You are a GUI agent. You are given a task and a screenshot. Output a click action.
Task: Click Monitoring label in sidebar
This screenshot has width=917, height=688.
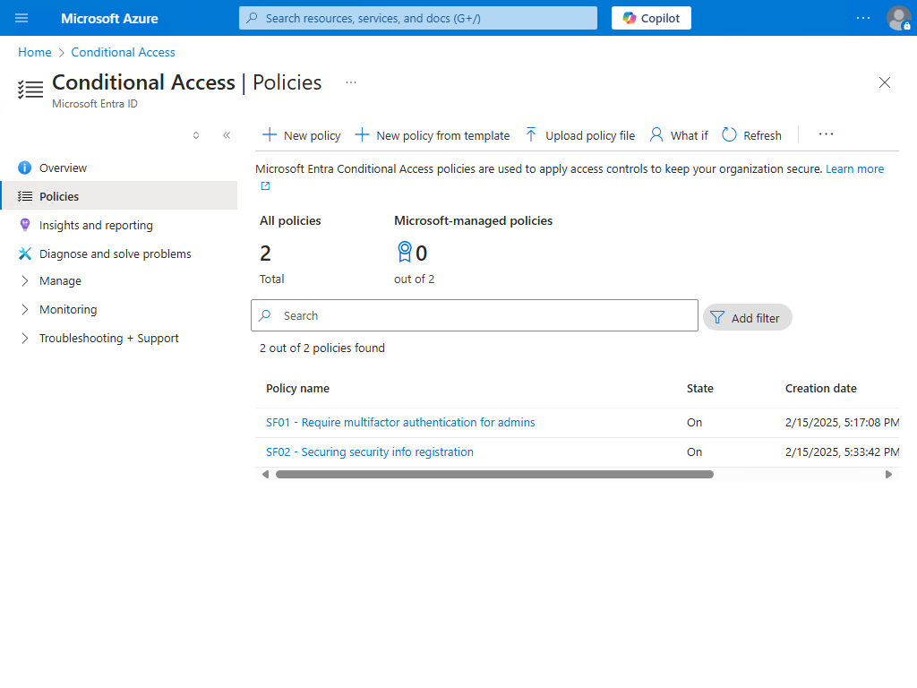68,309
